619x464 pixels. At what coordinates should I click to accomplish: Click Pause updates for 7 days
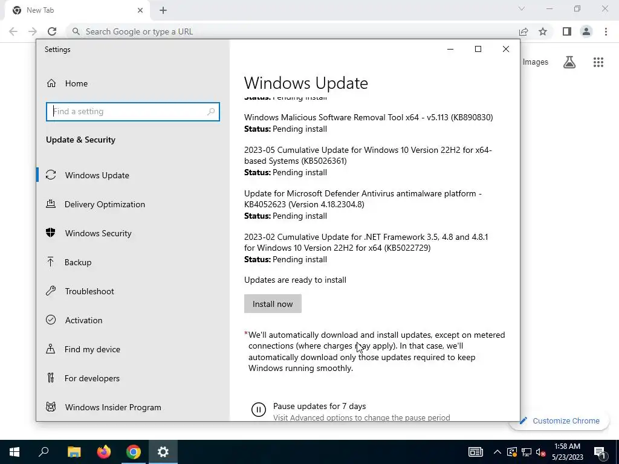[x=319, y=406]
